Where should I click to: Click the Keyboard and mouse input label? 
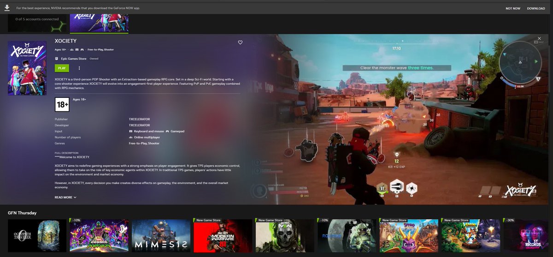[x=148, y=131]
